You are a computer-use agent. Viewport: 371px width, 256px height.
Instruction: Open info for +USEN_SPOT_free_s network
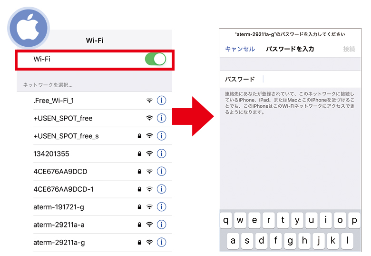(x=161, y=136)
